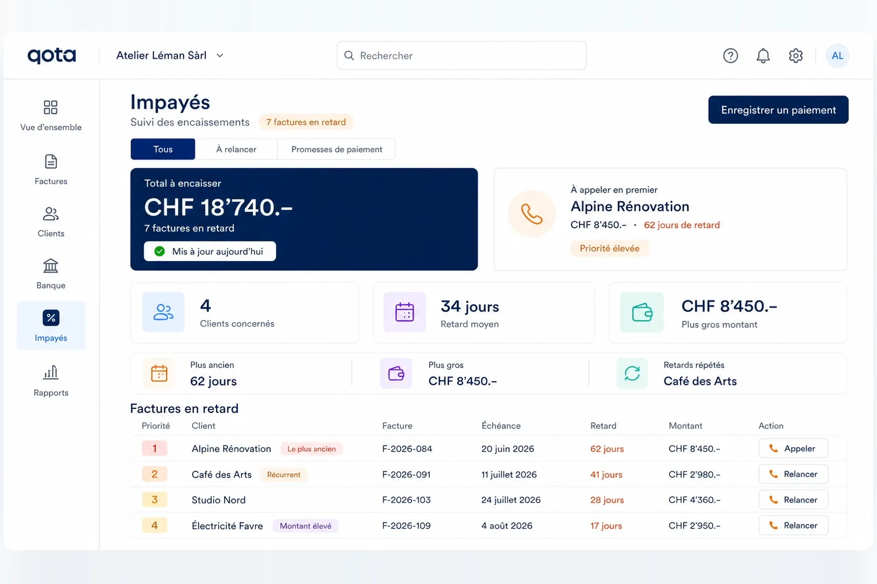Click the 7 factures en retard badge

(306, 122)
